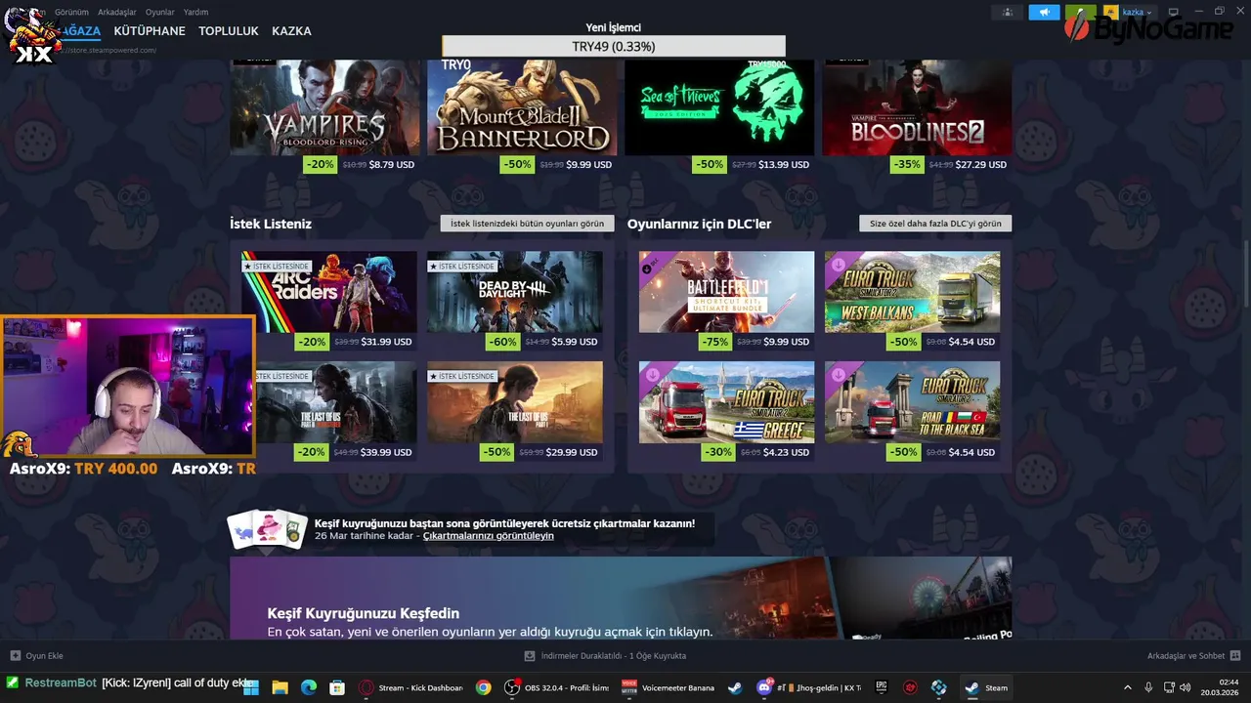The width and height of the screenshot is (1251, 703).
Task: Open the KAZKA profile tab
Action: pyautogui.click(x=291, y=31)
